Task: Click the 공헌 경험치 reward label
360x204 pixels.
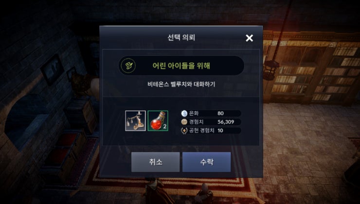Action: [x=201, y=131]
